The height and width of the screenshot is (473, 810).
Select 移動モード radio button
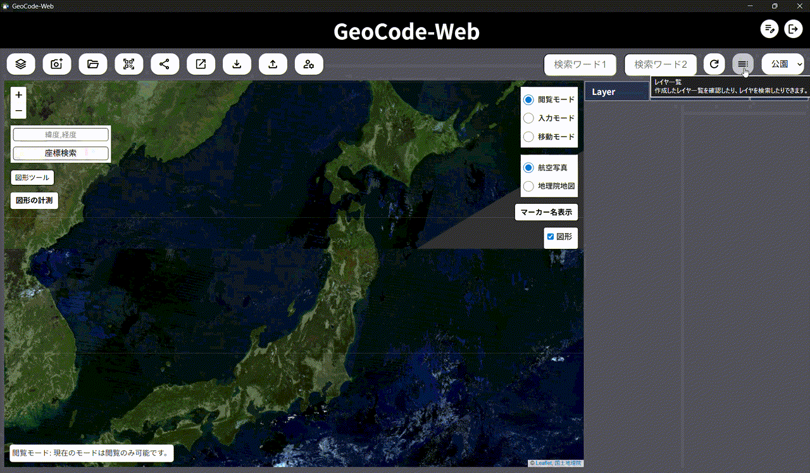point(529,136)
